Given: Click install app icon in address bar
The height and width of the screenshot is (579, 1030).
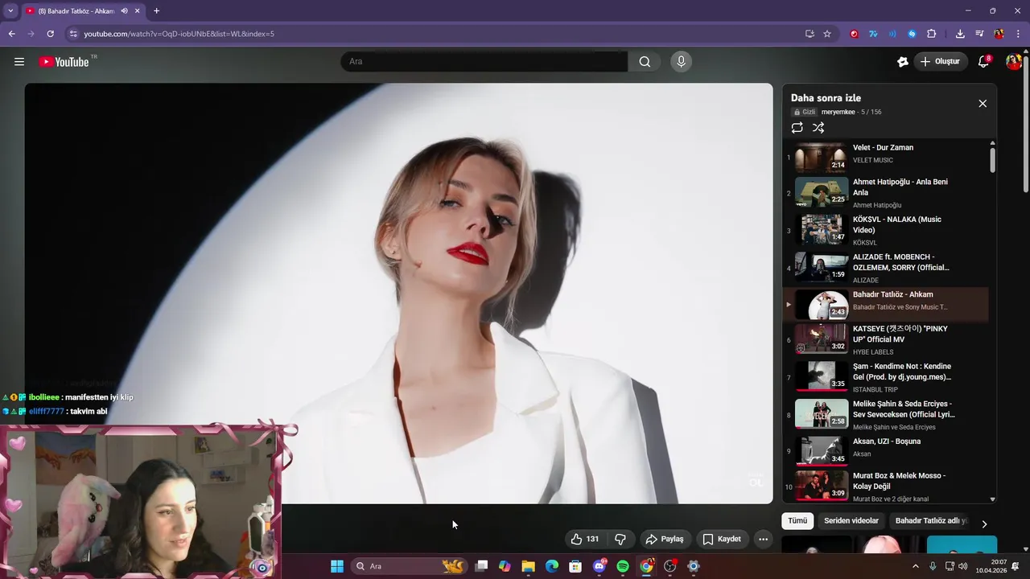Looking at the screenshot, I should [x=810, y=34].
